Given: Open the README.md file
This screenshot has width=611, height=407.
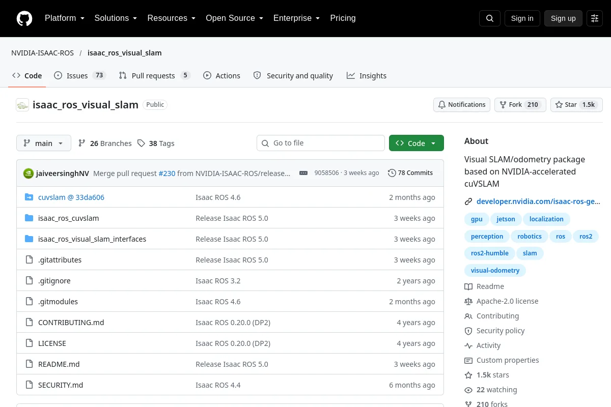Looking at the screenshot, I should pyautogui.click(x=59, y=364).
